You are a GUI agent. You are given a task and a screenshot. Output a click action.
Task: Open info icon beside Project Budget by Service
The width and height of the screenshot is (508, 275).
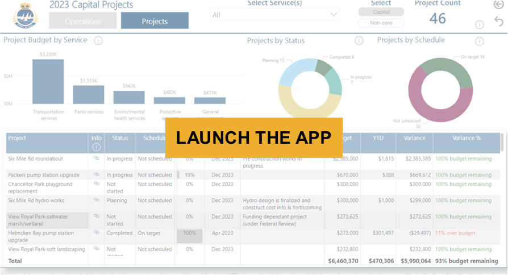point(98,40)
